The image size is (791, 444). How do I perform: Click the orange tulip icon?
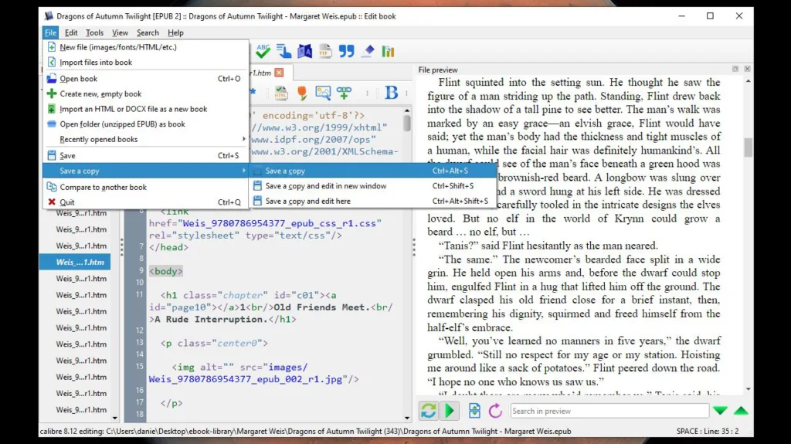pyautogui.click(x=302, y=93)
